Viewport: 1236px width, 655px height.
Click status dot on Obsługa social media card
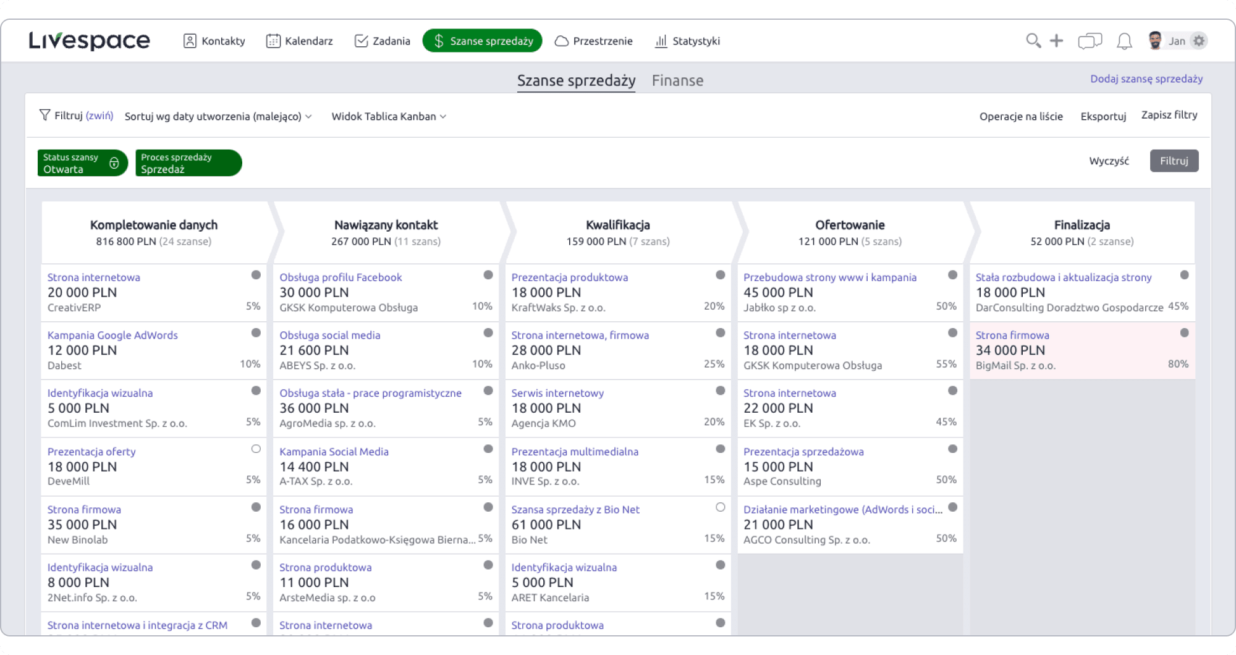pos(488,333)
